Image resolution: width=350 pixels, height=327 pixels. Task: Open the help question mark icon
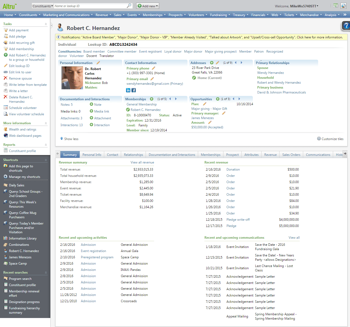[x=346, y=26]
